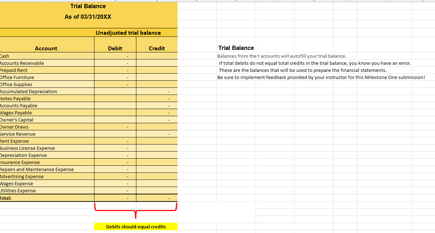Select the Owner Draws debit amount
Viewport: 435px width, 233px height.
click(x=115, y=127)
